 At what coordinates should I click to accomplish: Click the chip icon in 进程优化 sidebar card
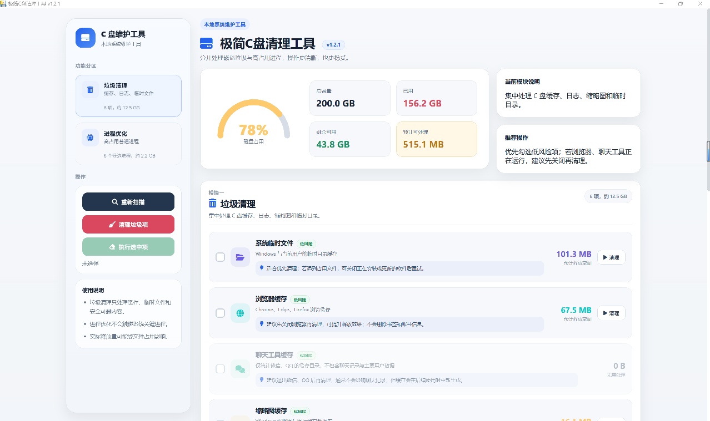point(90,138)
